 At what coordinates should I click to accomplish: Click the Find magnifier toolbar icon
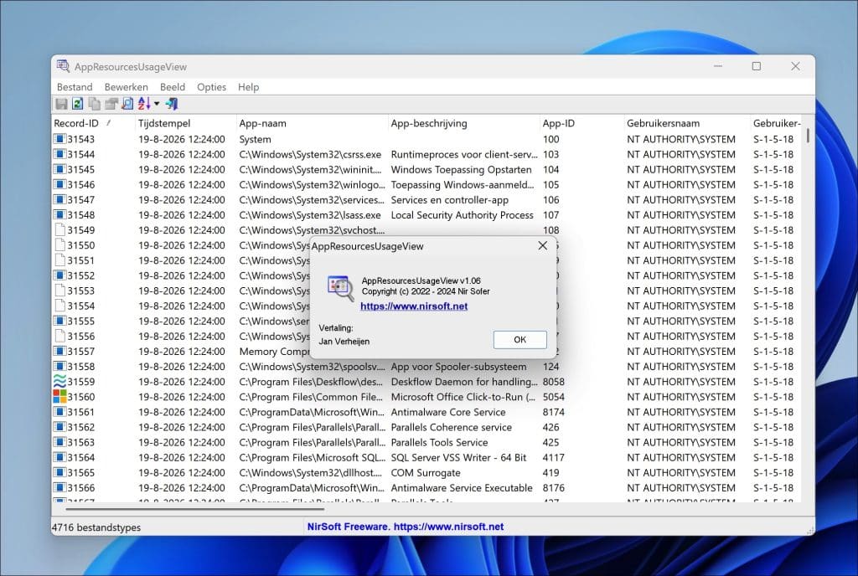pos(127,104)
